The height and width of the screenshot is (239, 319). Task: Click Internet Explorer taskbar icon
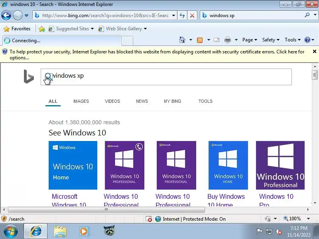(x=35, y=231)
